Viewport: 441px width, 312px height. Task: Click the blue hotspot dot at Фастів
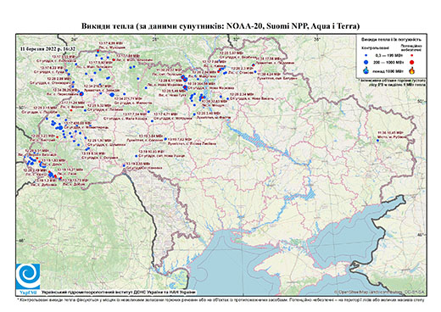click(x=194, y=114)
